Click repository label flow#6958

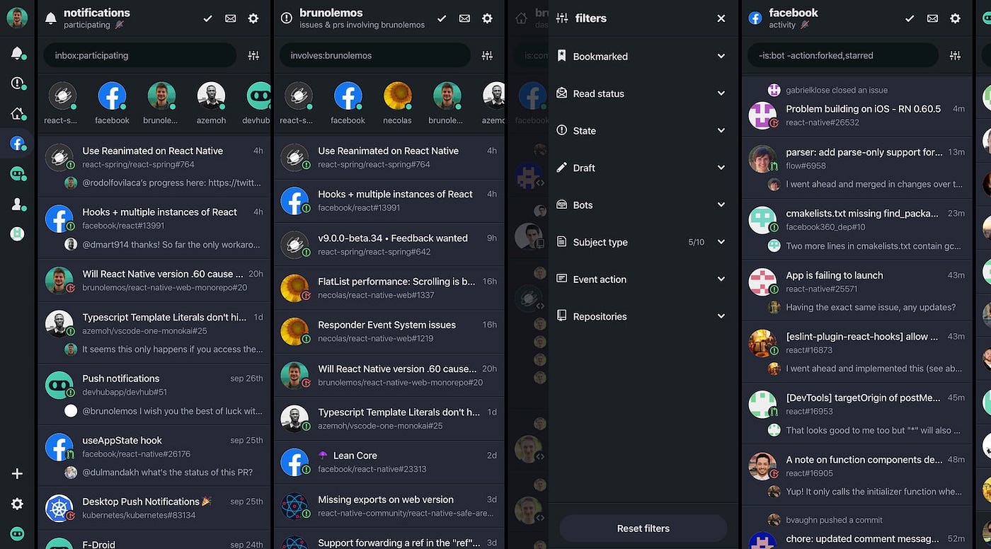(x=806, y=166)
